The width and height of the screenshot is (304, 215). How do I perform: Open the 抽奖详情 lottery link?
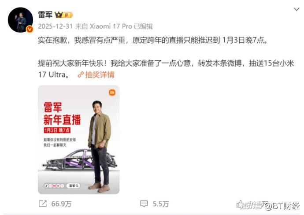[100, 74]
